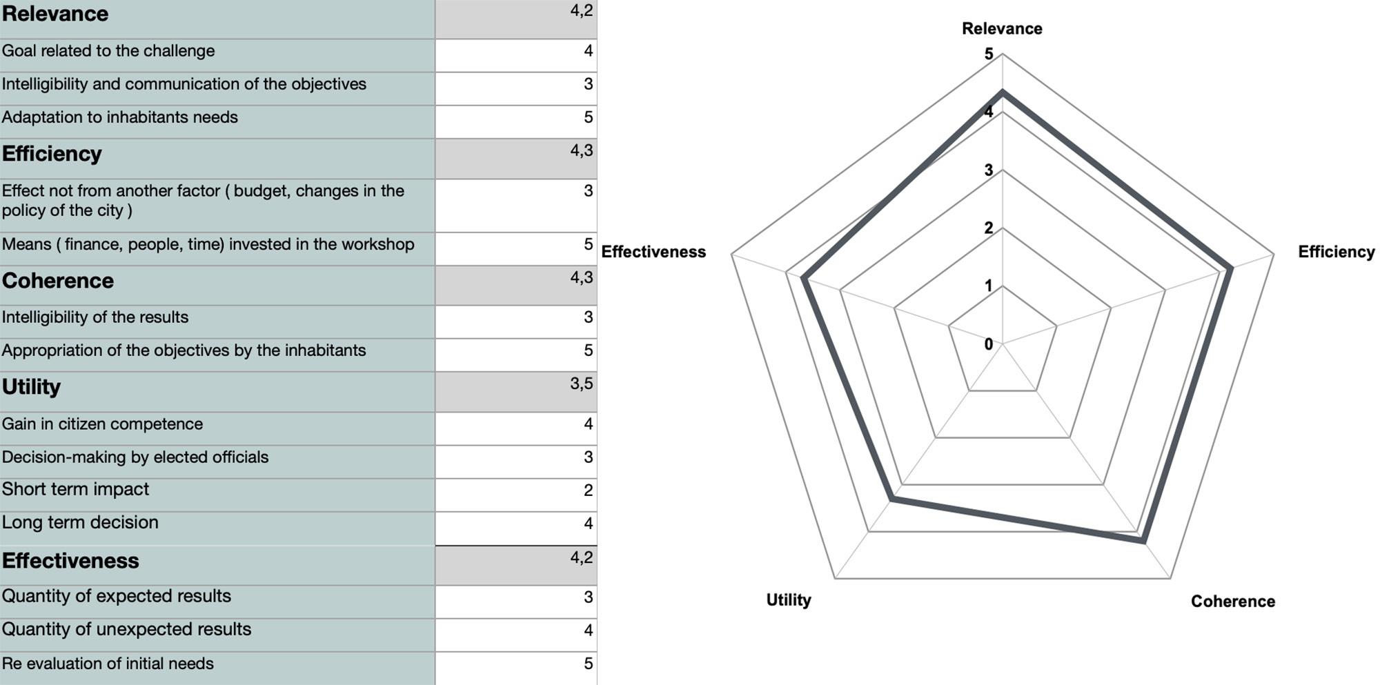The width and height of the screenshot is (1380, 685).
Task: Click the Relevance axis label on radar chart
Action: point(1002,29)
